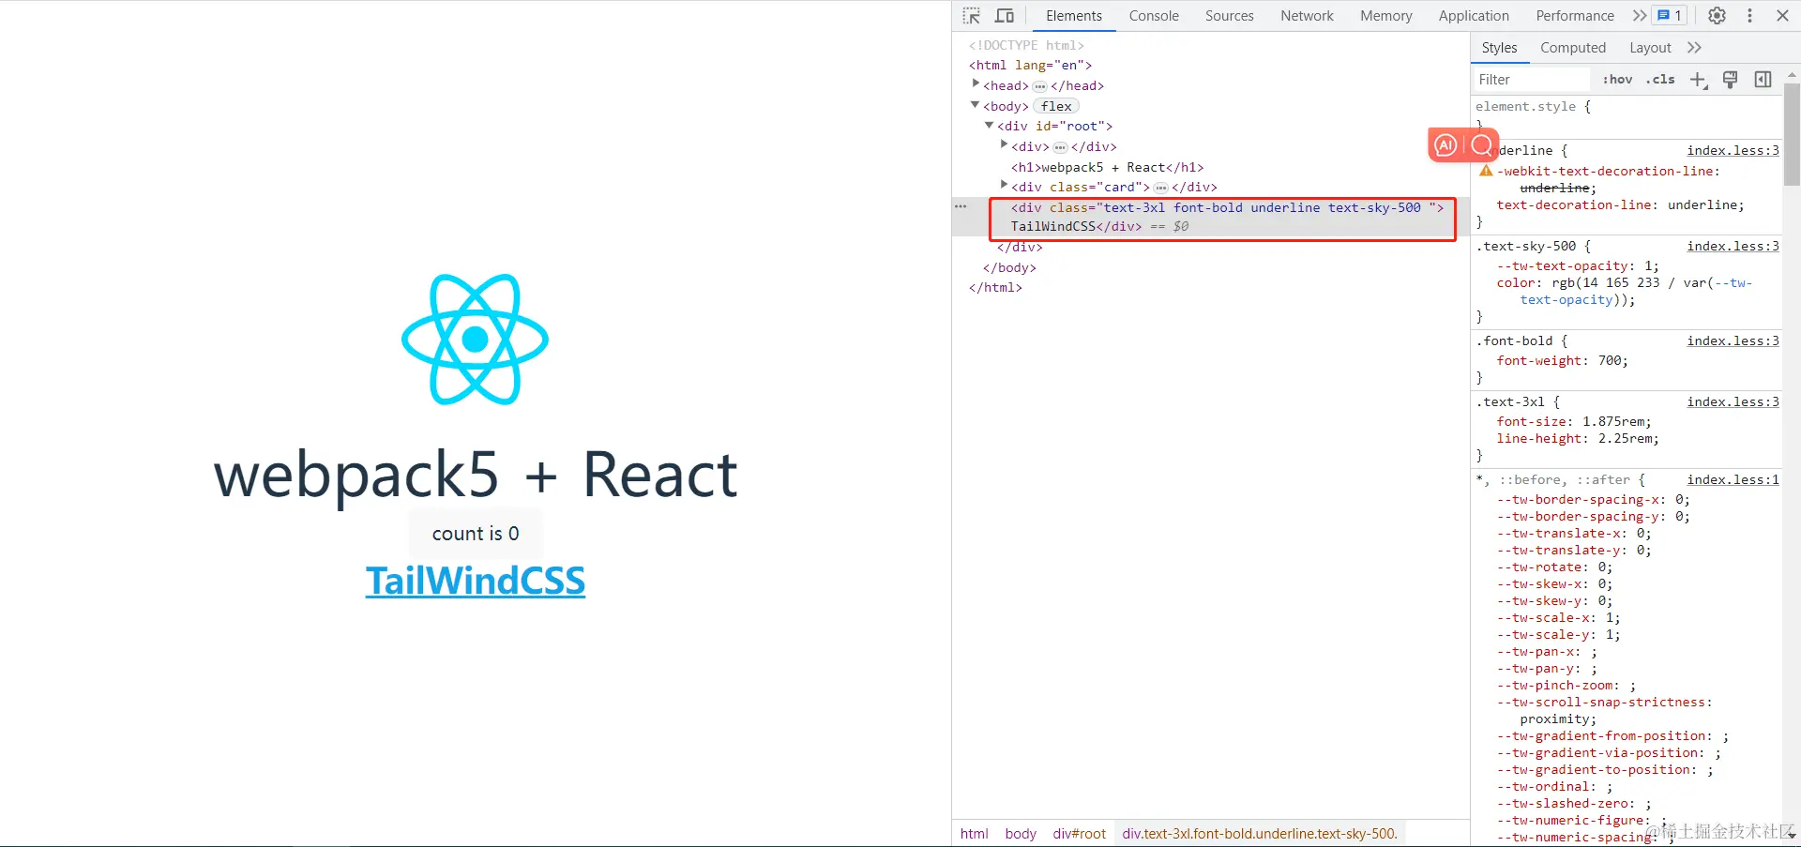This screenshot has height=847, width=1801.
Task: Switch to the Console tab
Action: (1154, 16)
